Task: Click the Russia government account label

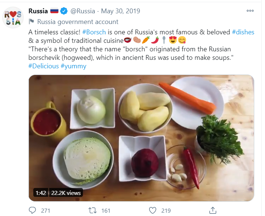Action: [x=78, y=22]
